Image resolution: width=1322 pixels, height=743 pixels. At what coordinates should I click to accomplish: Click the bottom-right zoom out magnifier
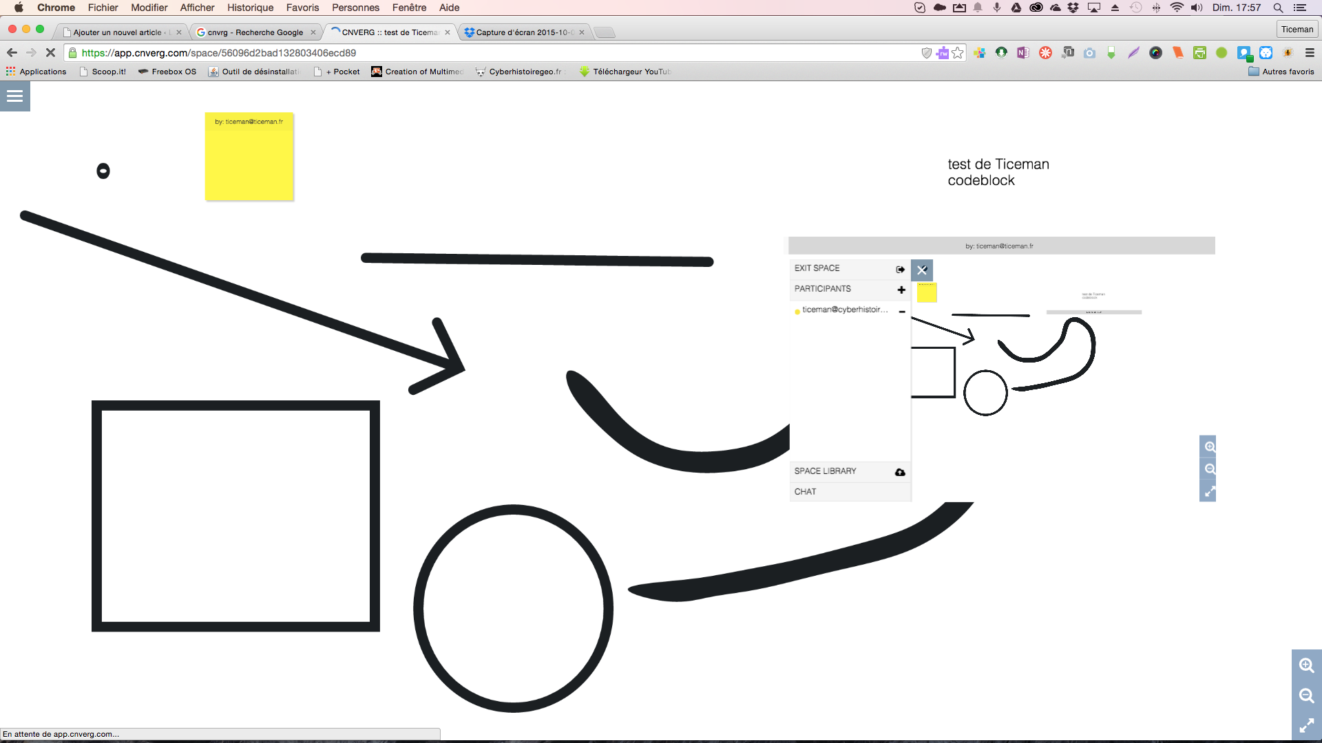(x=1306, y=696)
